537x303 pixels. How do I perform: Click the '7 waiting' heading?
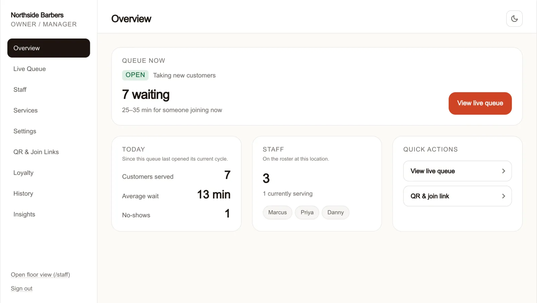click(x=146, y=95)
